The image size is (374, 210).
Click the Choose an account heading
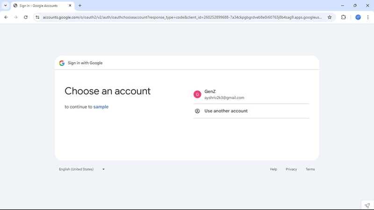tap(108, 91)
